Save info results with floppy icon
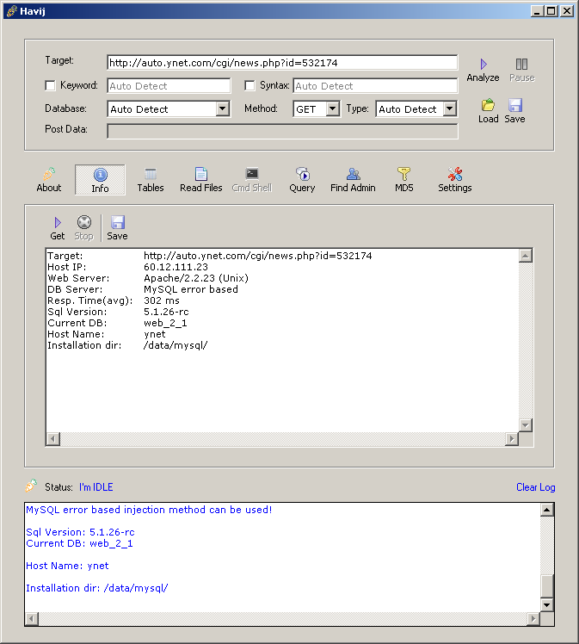Image resolution: width=579 pixels, height=644 pixels. [117, 222]
